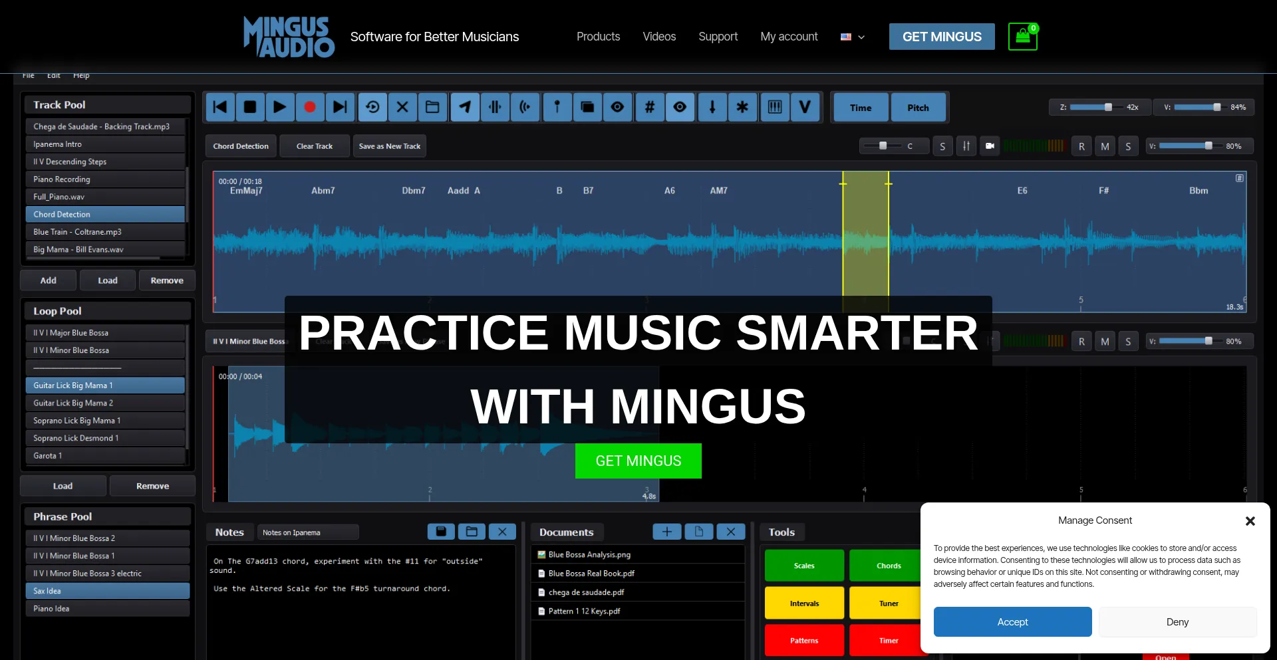Click the expand icon at waveform top-right corner
This screenshot has width=1277, height=660.
pos(1240,178)
